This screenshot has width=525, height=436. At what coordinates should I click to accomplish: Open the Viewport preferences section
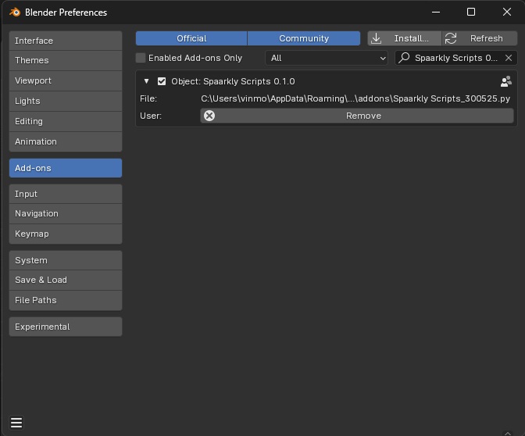point(66,80)
